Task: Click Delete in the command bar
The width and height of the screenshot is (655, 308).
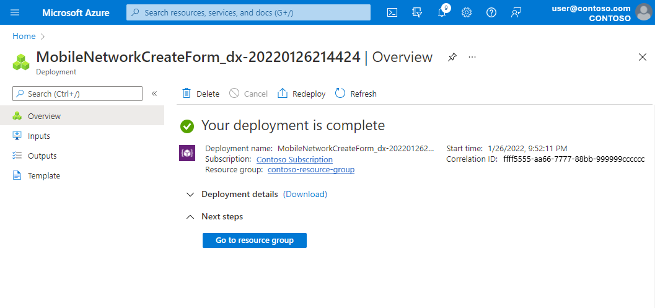Action: tap(201, 94)
